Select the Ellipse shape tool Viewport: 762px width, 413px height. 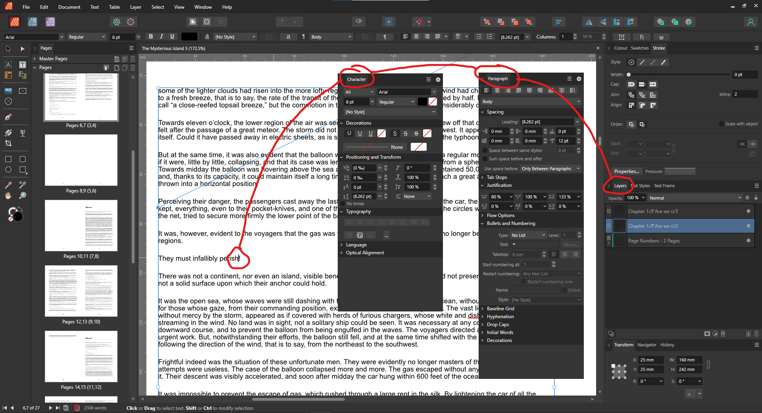[x=8, y=169]
